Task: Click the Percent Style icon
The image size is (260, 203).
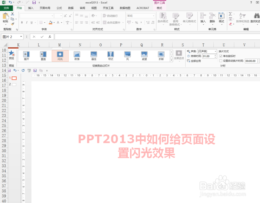Action: coord(136,23)
